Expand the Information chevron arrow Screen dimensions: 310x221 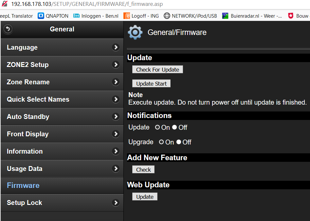click(116, 151)
